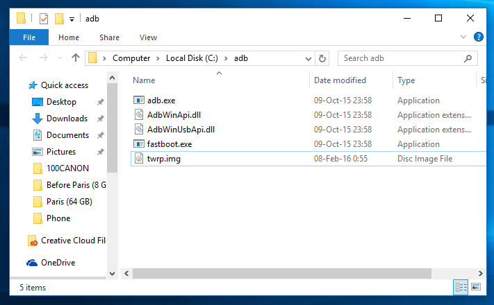Click the Up one level arrow

(76, 58)
